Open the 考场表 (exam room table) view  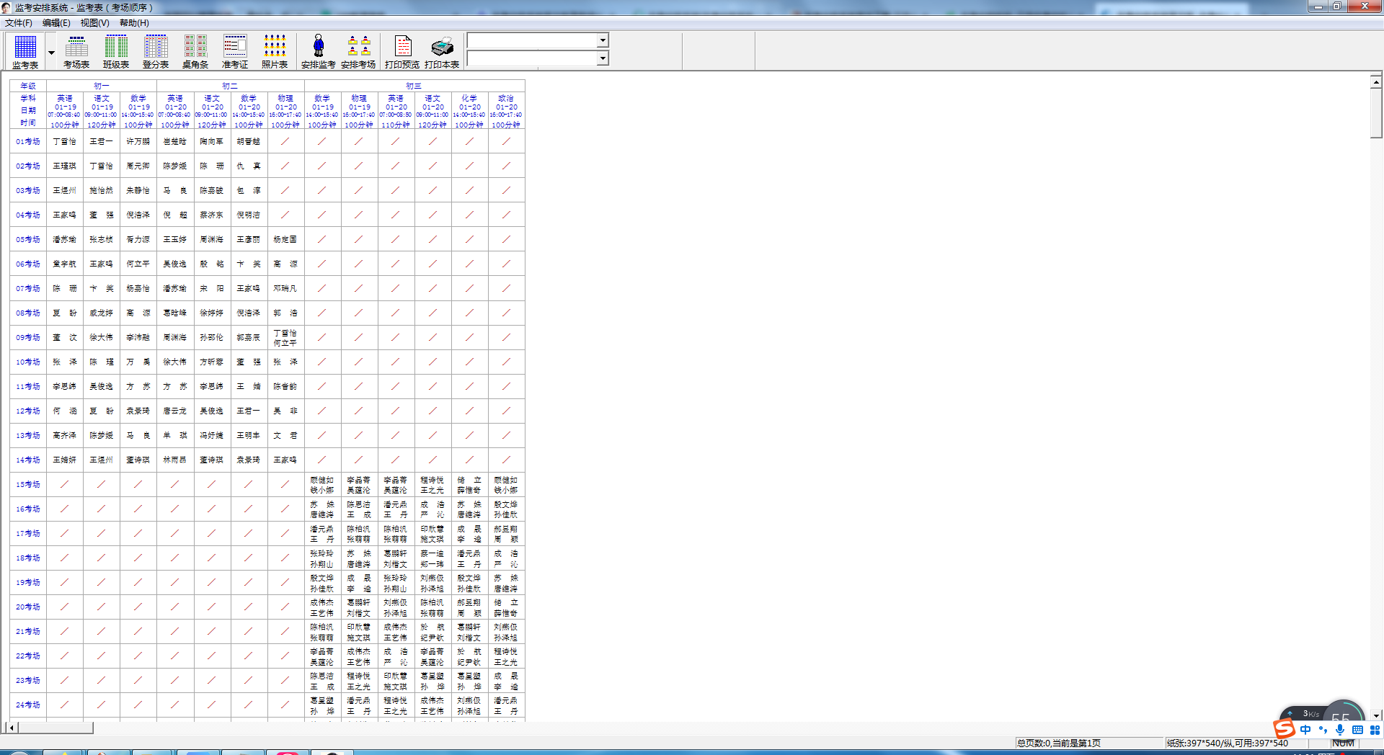[76, 51]
